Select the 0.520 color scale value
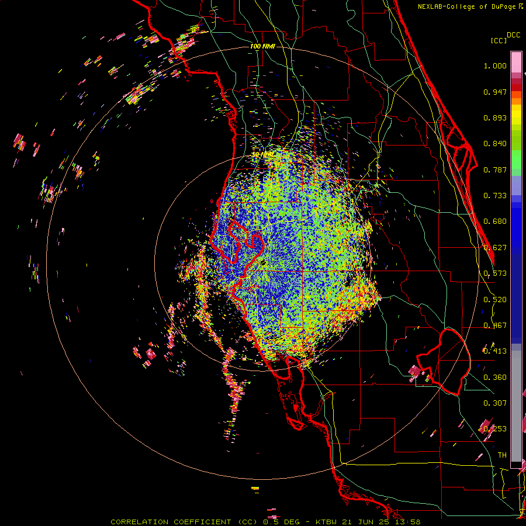The height and width of the screenshot is (526, 526). point(495,300)
